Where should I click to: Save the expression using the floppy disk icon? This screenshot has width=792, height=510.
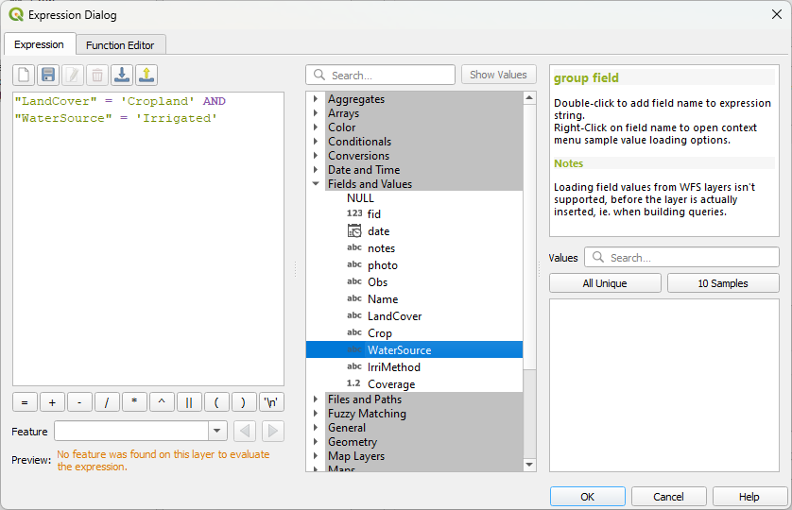tap(48, 75)
